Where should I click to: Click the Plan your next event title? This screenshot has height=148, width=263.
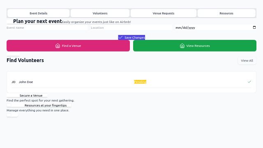[37, 21]
